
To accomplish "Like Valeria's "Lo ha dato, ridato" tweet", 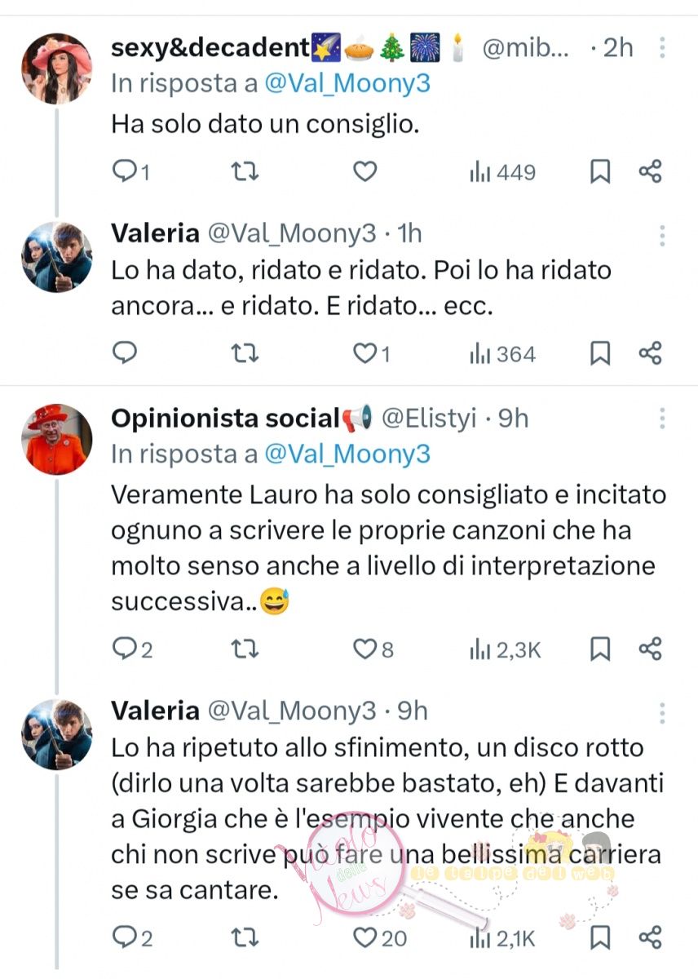I will tap(364, 353).
